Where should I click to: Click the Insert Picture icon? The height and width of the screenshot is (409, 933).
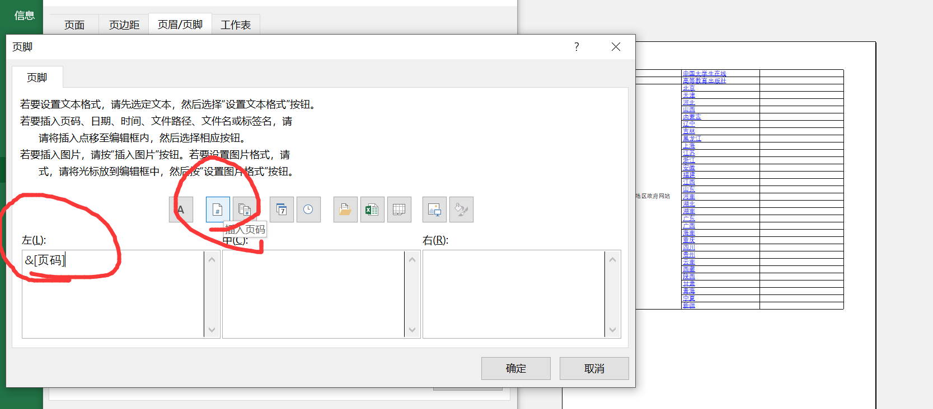(434, 210)
